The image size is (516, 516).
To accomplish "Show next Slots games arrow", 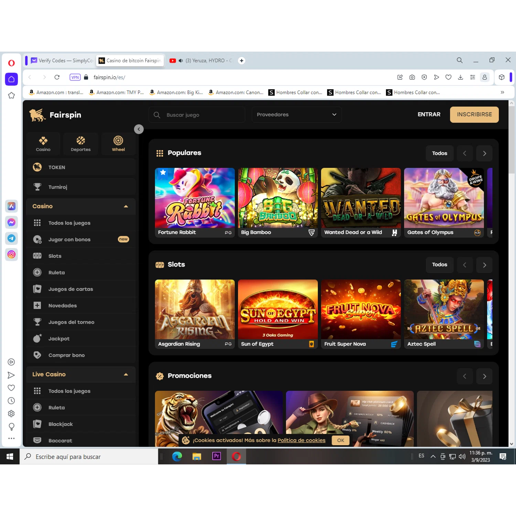I will pos(484,265).
